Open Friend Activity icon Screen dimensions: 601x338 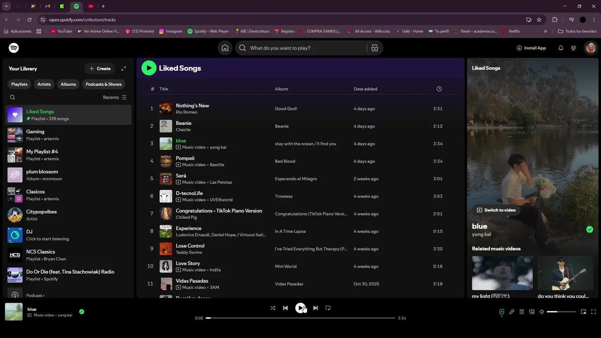(x=573, y=48)
